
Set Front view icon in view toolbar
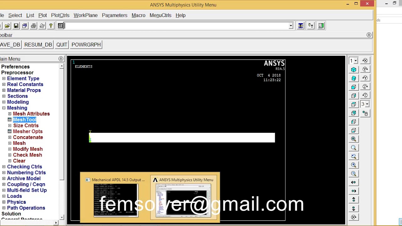tap(354, 87)
